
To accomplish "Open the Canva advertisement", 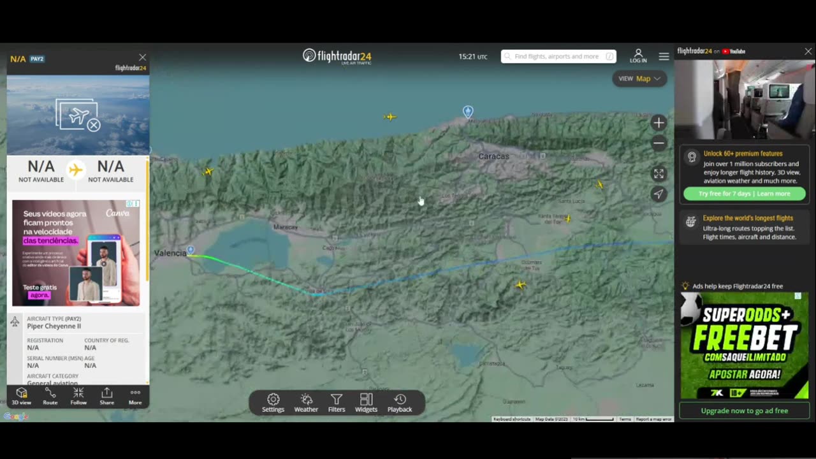I will (76, 253).
